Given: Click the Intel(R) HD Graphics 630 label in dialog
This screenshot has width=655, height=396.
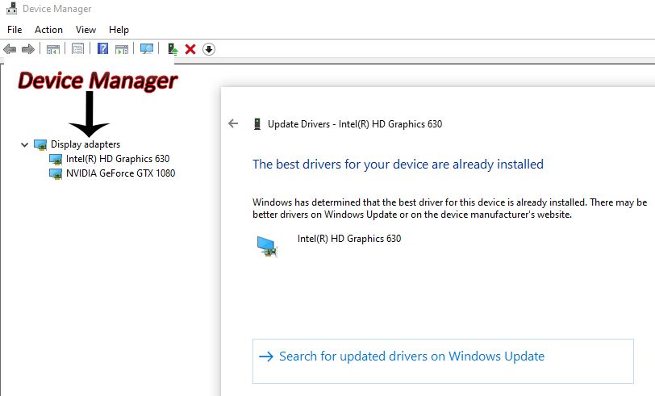Looking at the screenshot, I should tap(349, 239).
